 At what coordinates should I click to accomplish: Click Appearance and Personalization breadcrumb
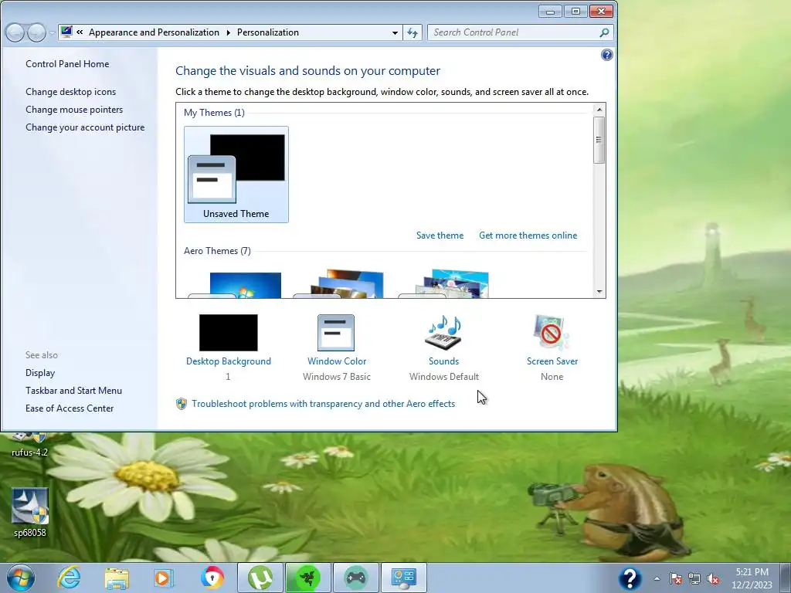point(154,32)
